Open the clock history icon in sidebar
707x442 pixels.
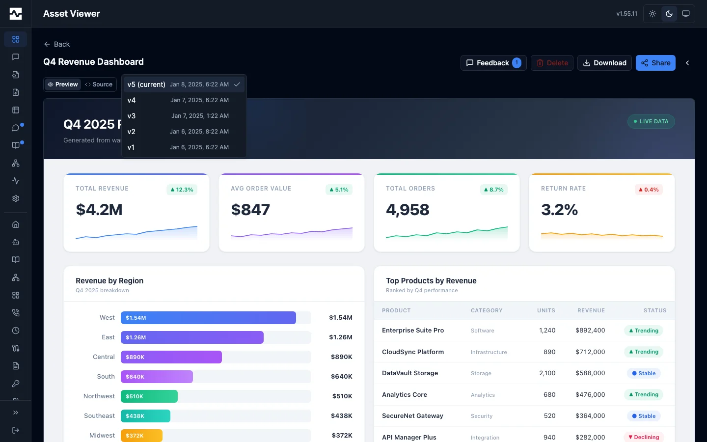pyautogui.click(x=16, y=331)
